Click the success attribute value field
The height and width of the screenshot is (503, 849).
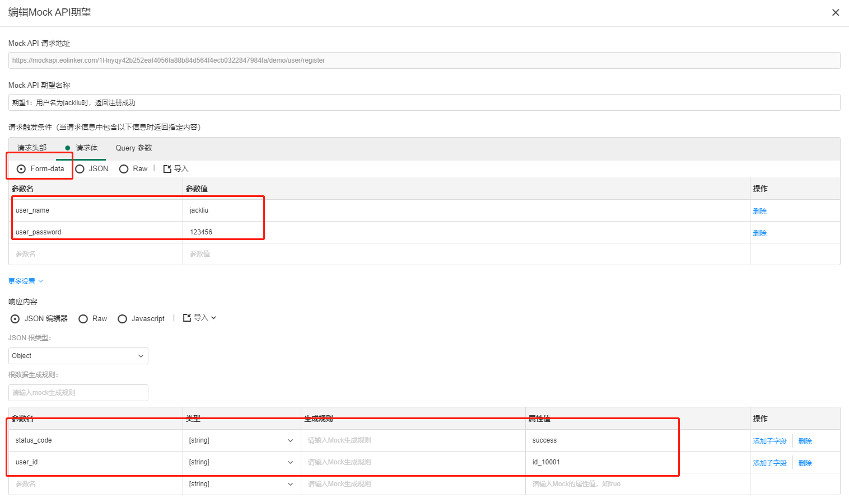638,440
